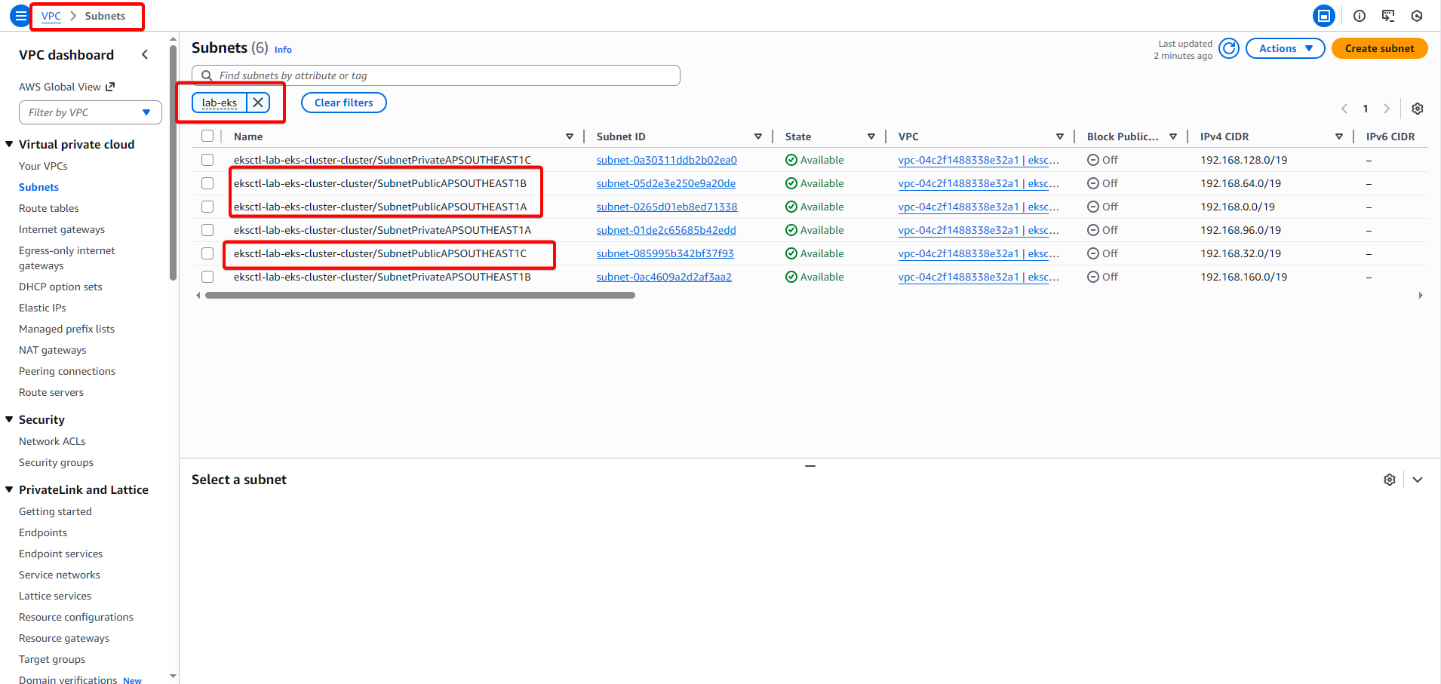1441x684 pixels.
Task: Open details panel settings gear icon
Action: [x=1390, y=480]
